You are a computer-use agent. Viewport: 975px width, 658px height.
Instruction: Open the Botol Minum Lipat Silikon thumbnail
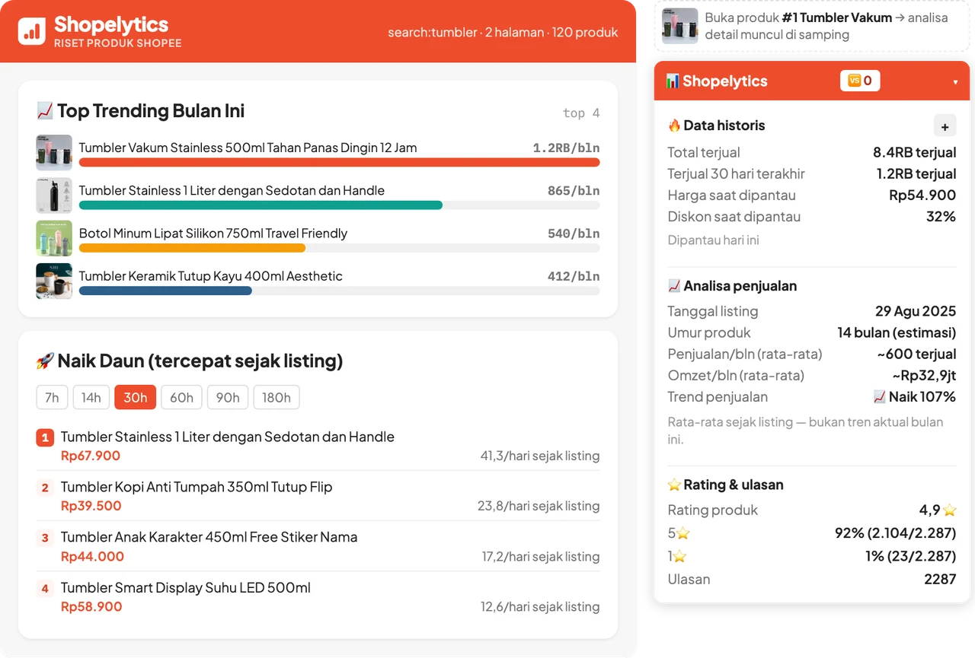pos(54,238)
